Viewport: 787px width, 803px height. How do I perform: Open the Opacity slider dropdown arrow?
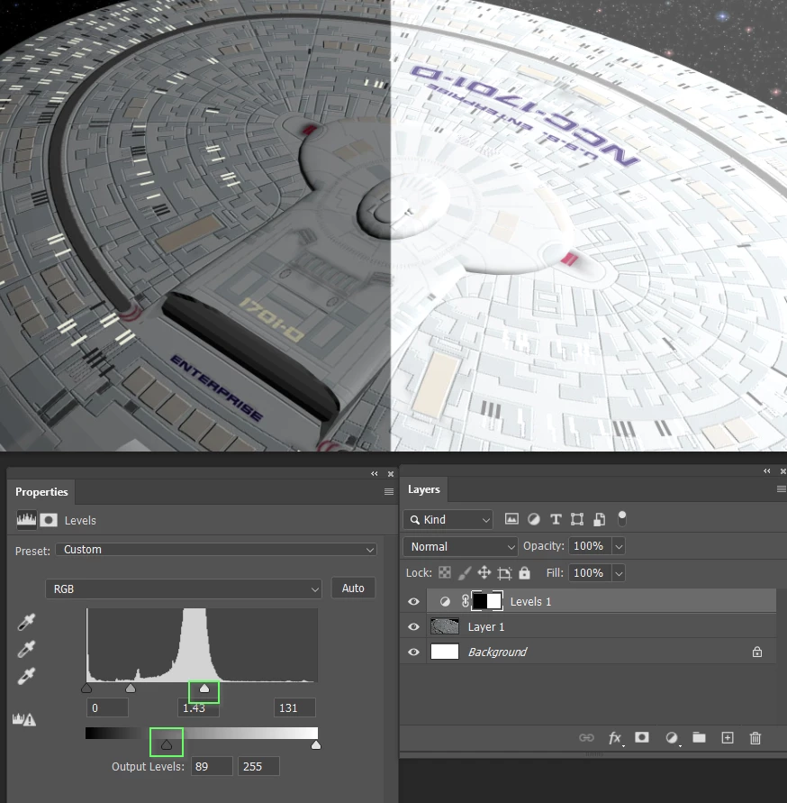tap(619, 546)
